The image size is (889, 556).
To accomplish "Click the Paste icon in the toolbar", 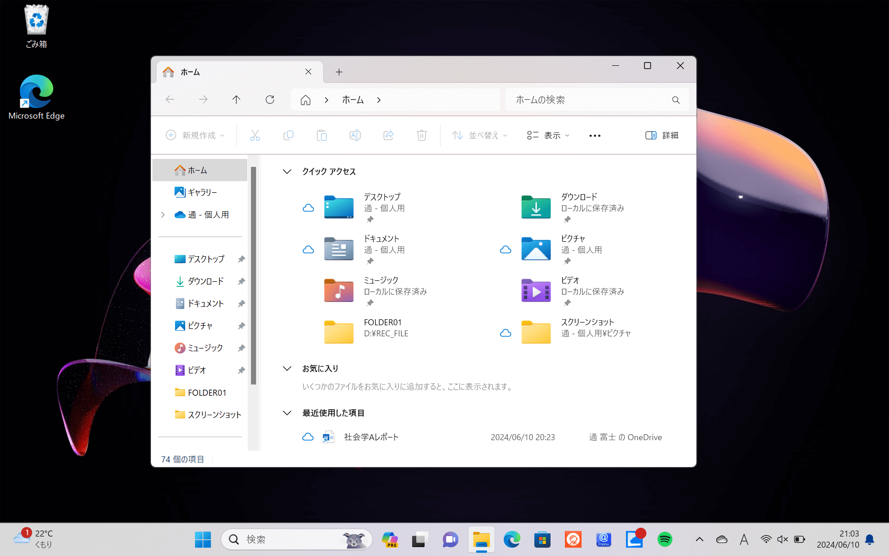I will (x=322, y=135).
